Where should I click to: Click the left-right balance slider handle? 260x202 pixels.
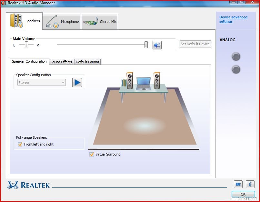coord(26,45)
